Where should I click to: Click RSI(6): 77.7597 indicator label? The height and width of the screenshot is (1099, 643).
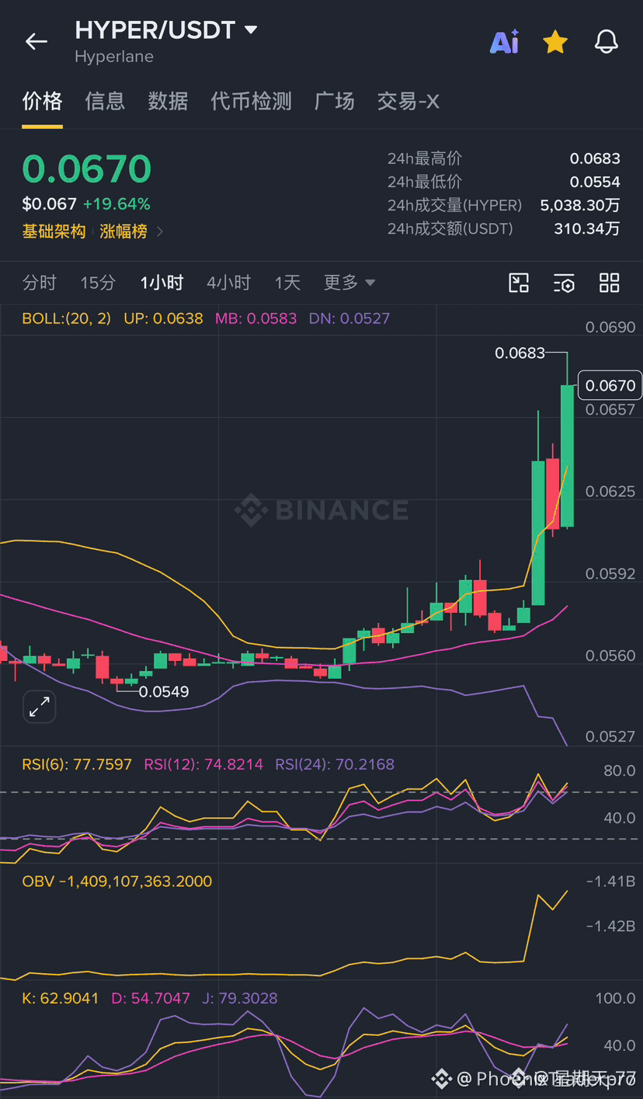[x=77, y=764]
